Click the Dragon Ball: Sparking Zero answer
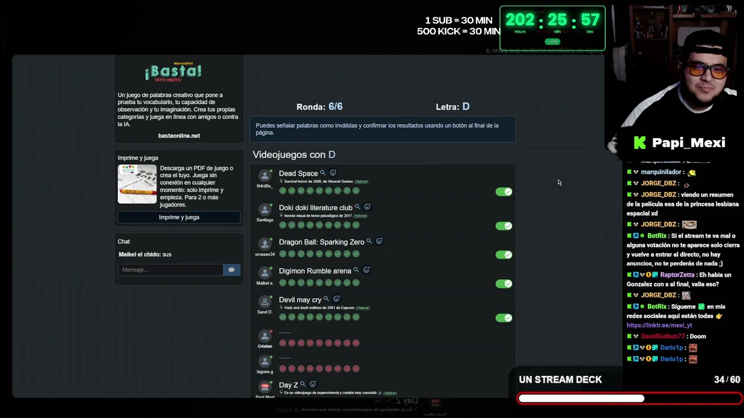744x418 pixels. [321, 242]
